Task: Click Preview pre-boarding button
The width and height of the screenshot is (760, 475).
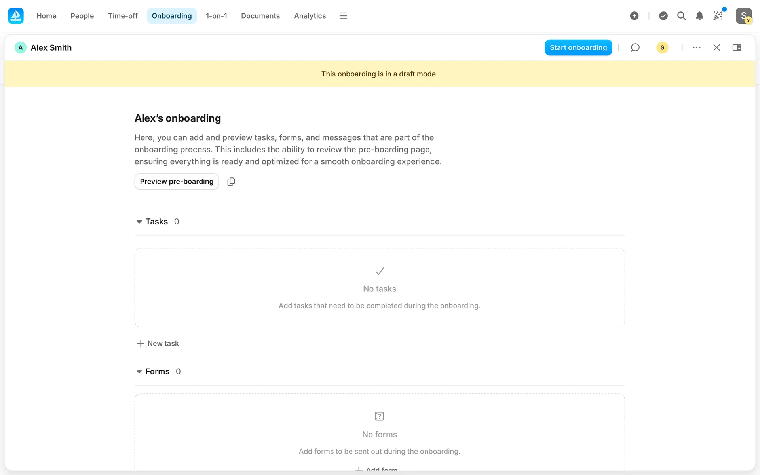Action: pos(177,182)
